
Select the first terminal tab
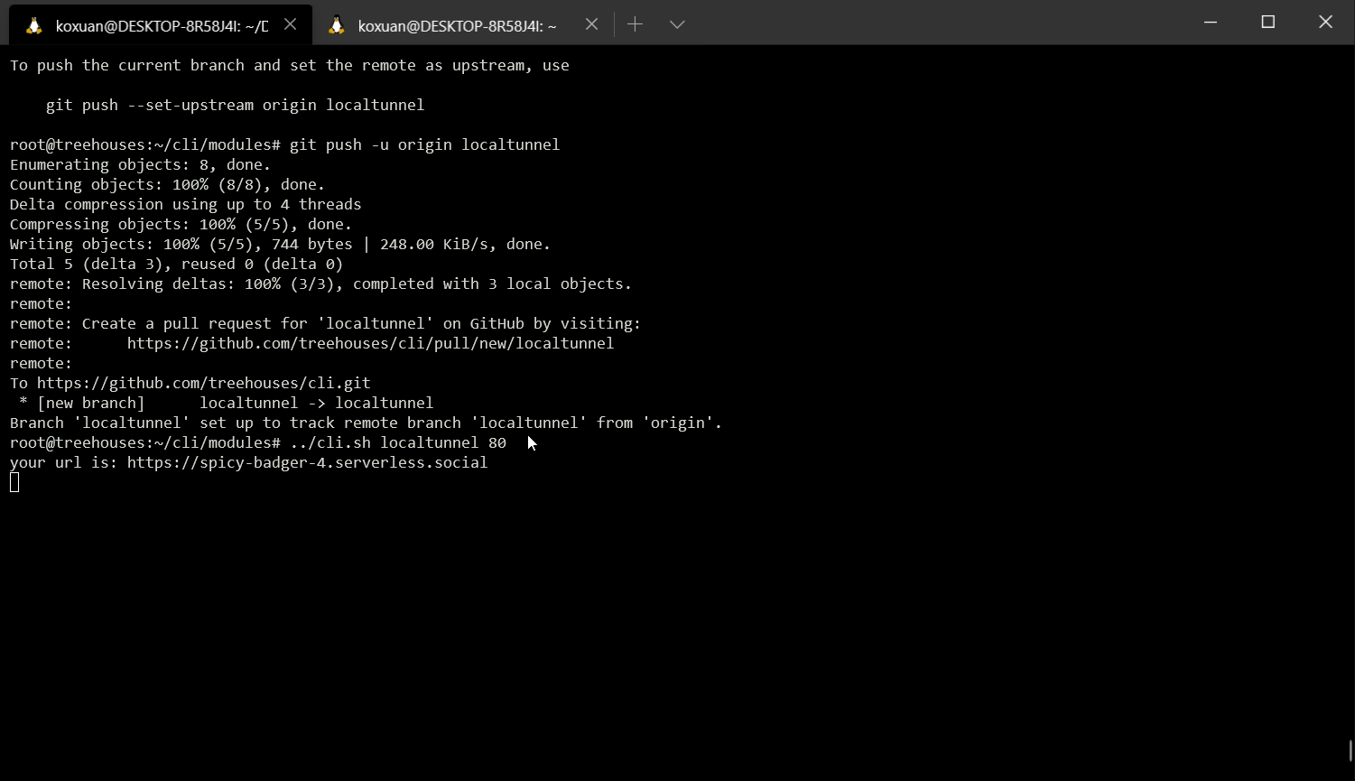tap(153, 24)
